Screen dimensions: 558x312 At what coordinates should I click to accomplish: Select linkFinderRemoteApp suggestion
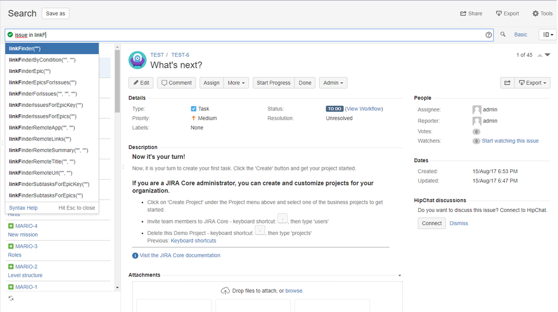(52, 128)
